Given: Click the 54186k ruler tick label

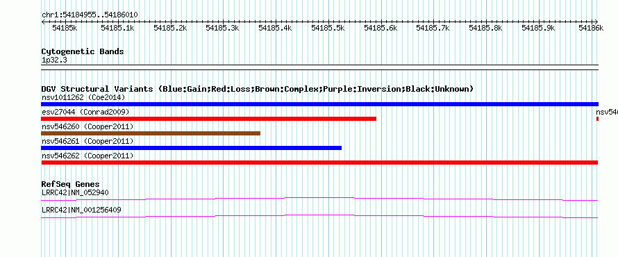Looking at the screenshot, I should pos(591,28).
